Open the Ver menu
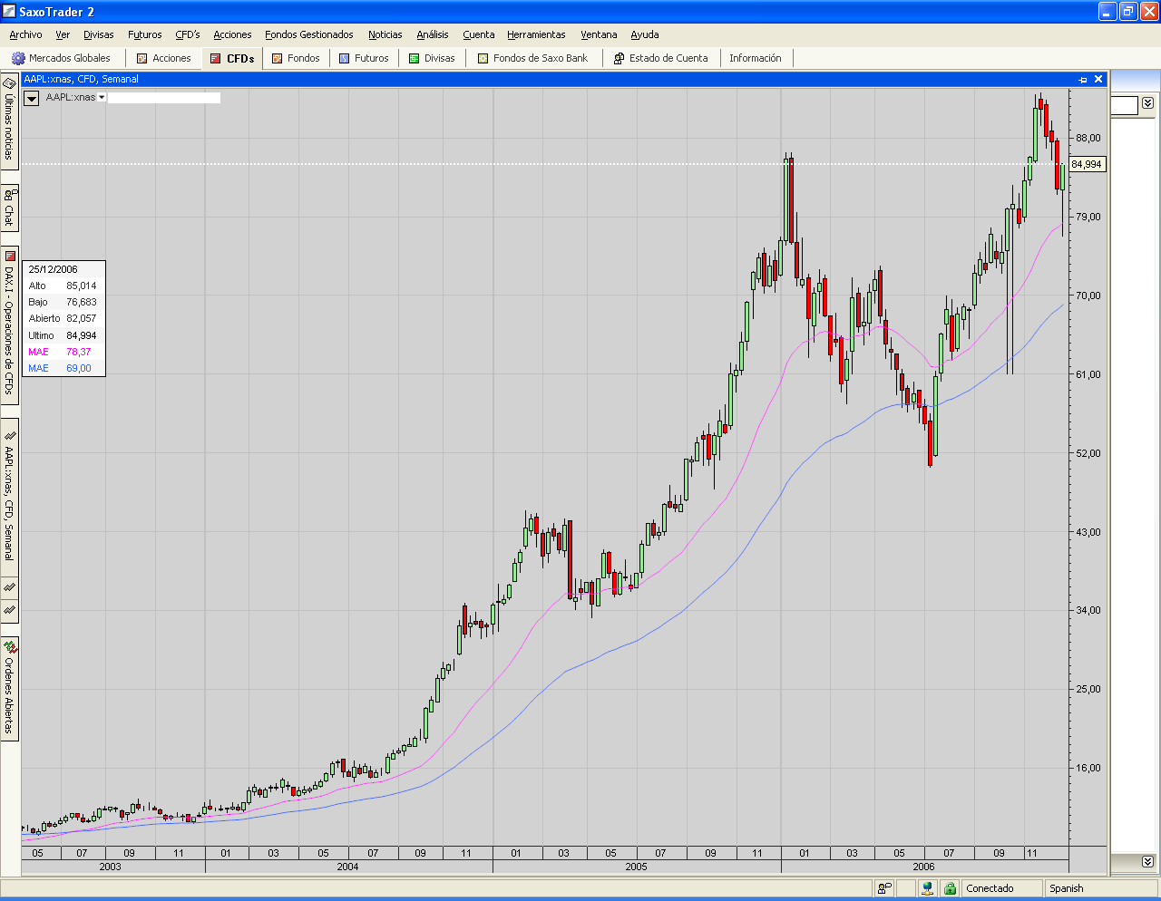1161x901 pixels. pos(63,34)
